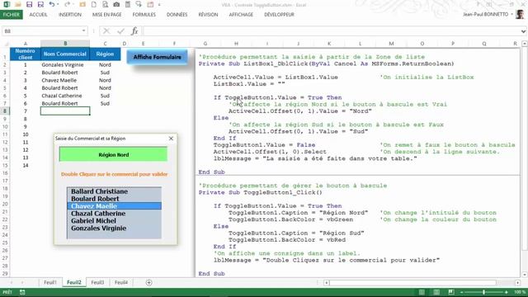Image resolution: width=528 pixels, height=297 pixels.
Task: Click the zoom slider handle
Action: 484,292
